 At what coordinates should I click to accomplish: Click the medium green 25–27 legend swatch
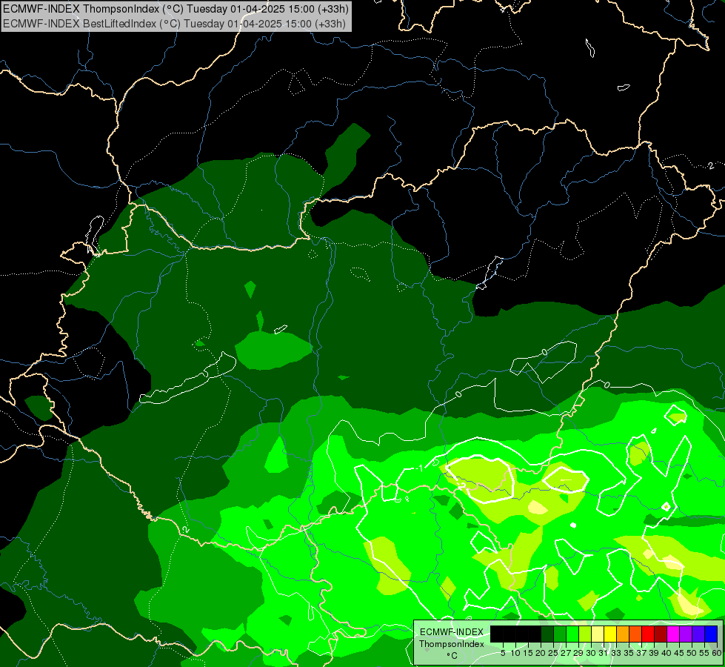pyautogui.click(x=560, y=634)
